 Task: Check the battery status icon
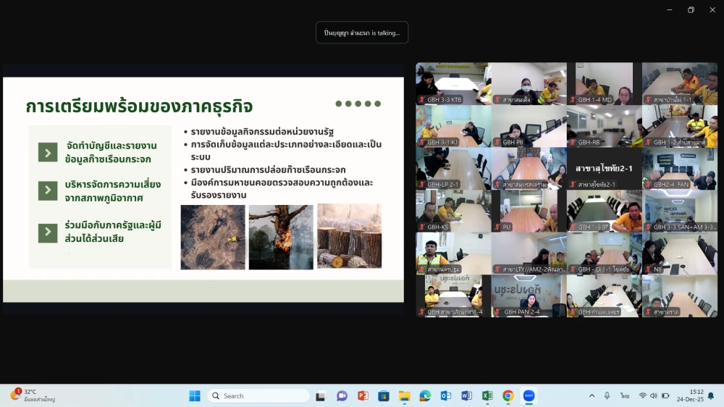tap(666, 396)
